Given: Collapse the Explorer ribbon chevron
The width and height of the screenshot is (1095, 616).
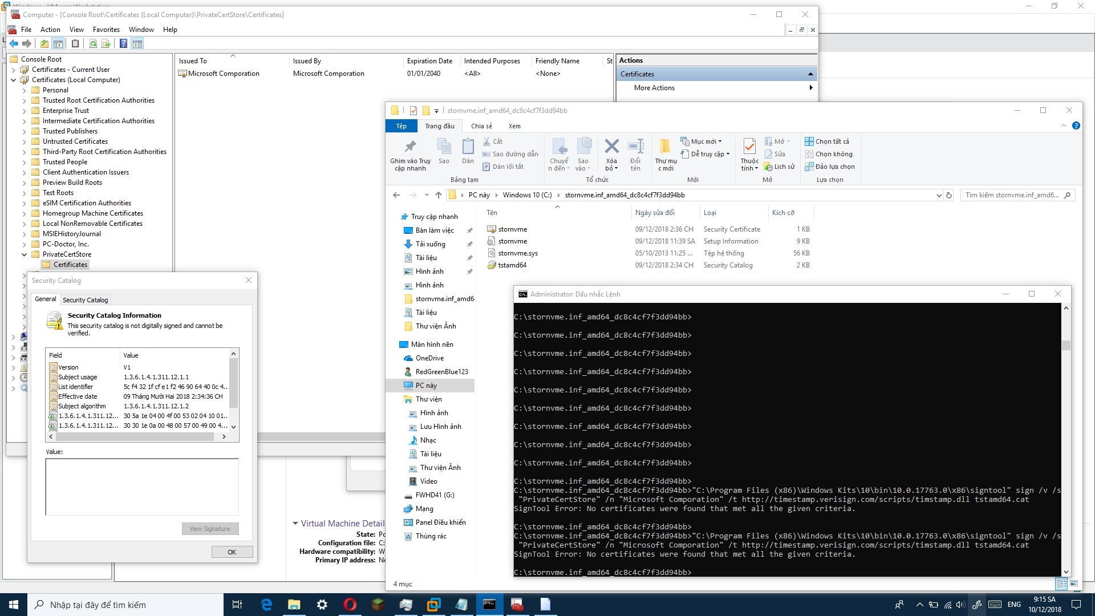Looking at the screenshot, I should (1064, 125).
